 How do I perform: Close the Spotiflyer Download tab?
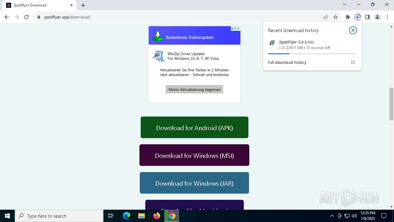pyautogui.click(x=71, y=5)
